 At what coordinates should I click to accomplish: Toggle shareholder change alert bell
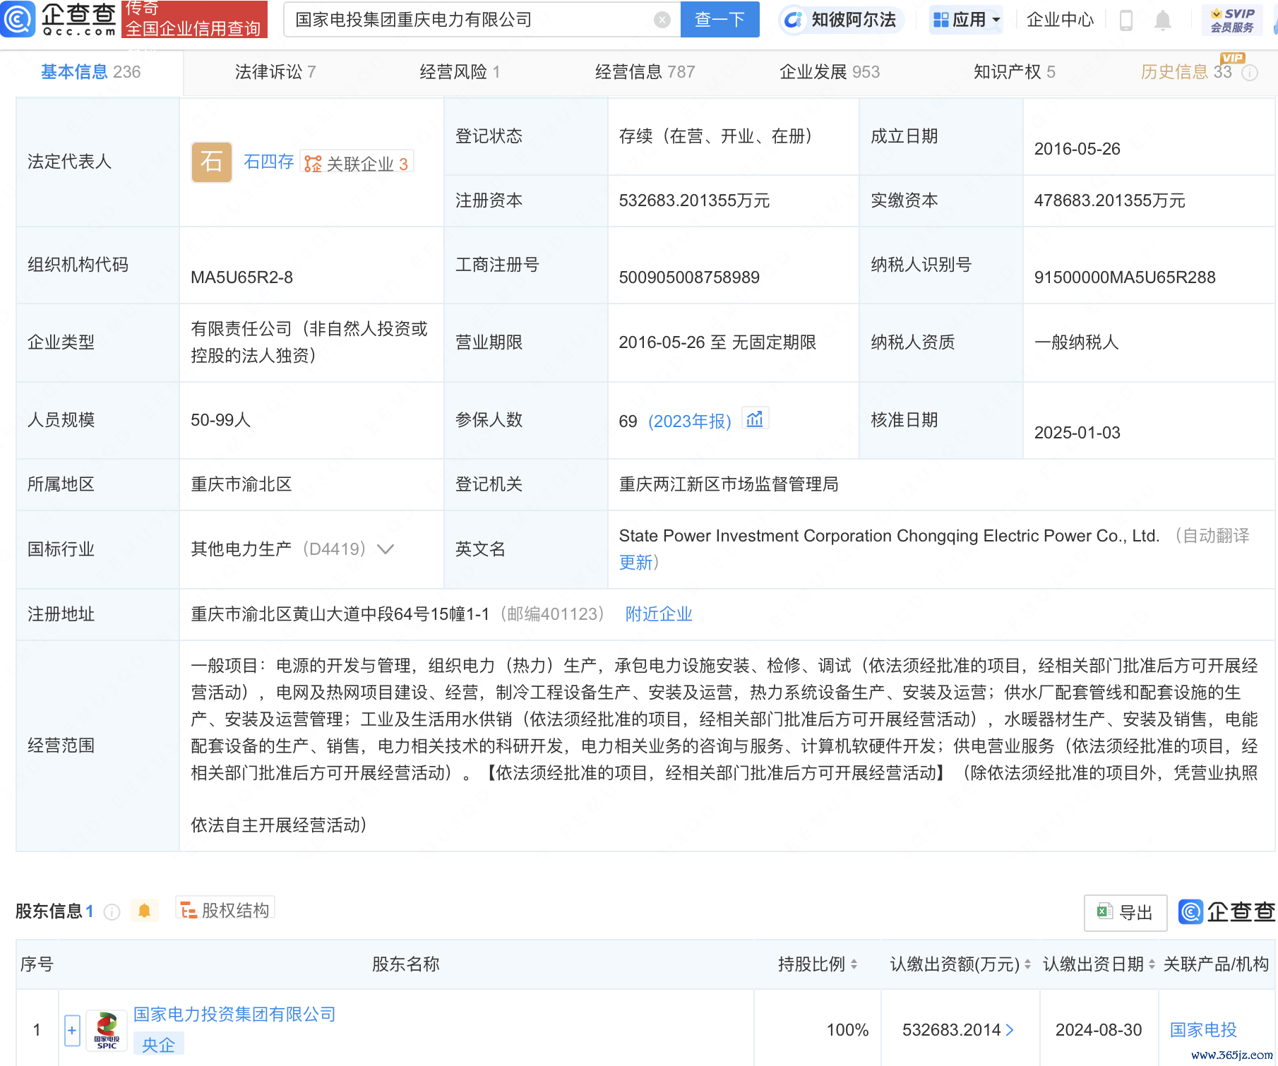coord(144,911)
